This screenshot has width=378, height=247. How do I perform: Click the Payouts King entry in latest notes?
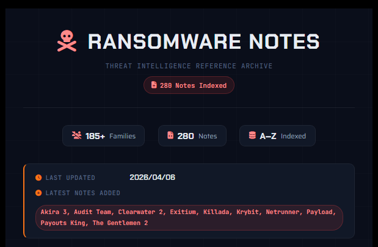63,223
